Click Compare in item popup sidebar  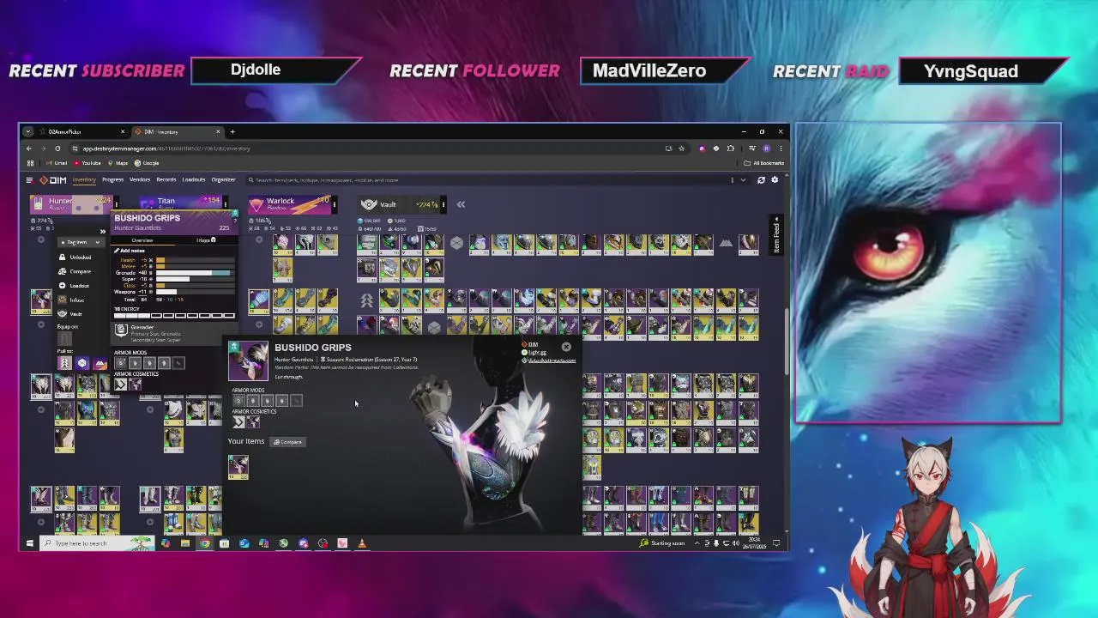(76, 271)
